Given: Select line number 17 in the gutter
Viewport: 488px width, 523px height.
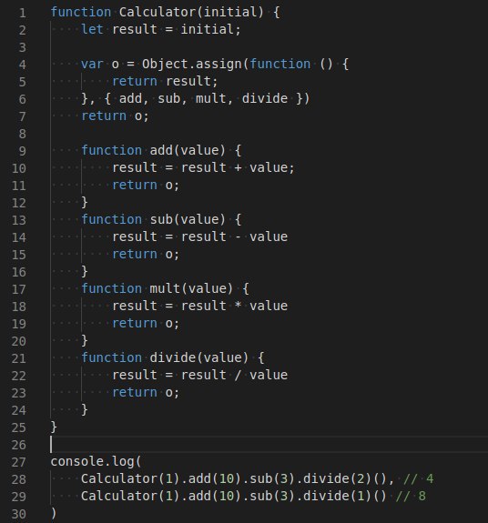Looking at the screenshot, I should click(x=19, y=289).
